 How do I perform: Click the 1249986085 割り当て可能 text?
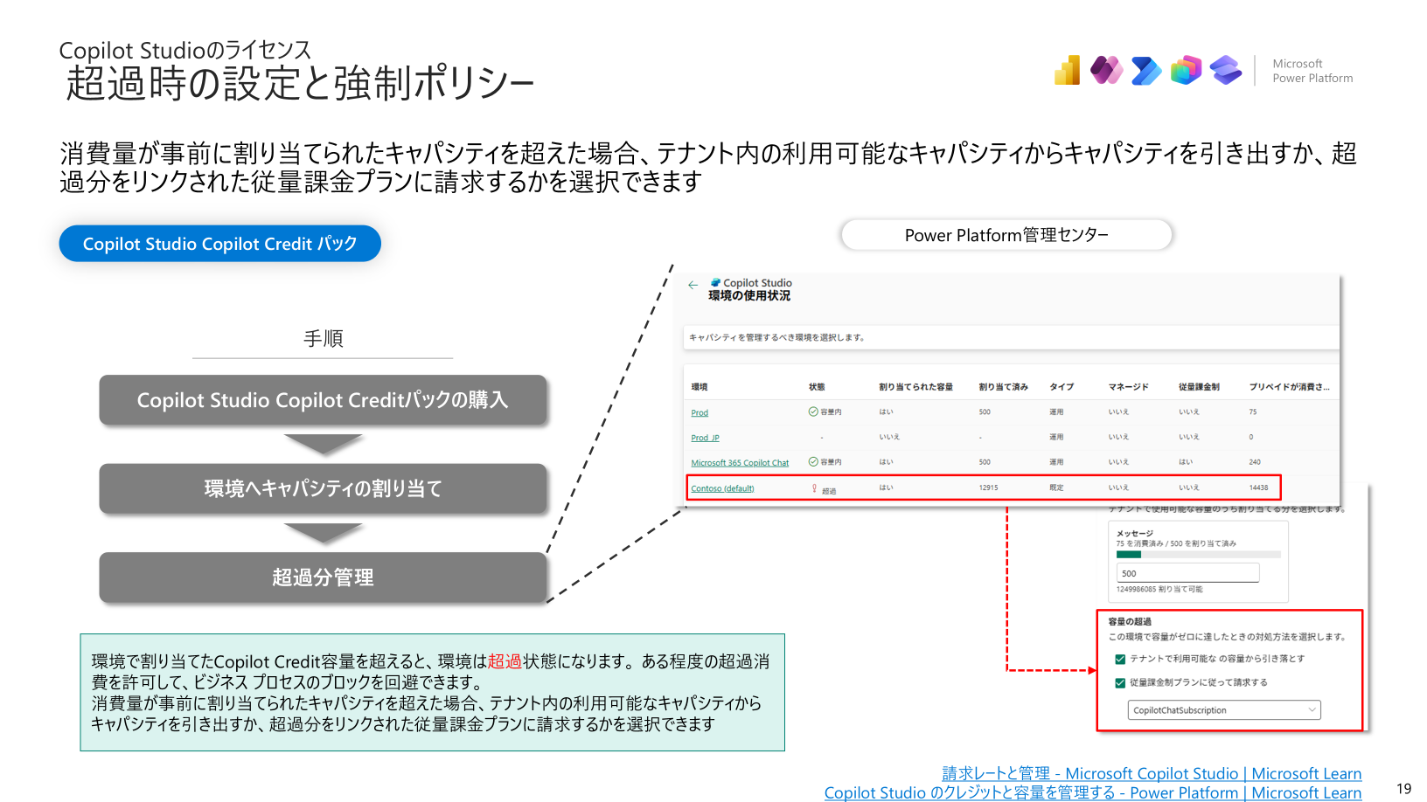click(1159, 590)
